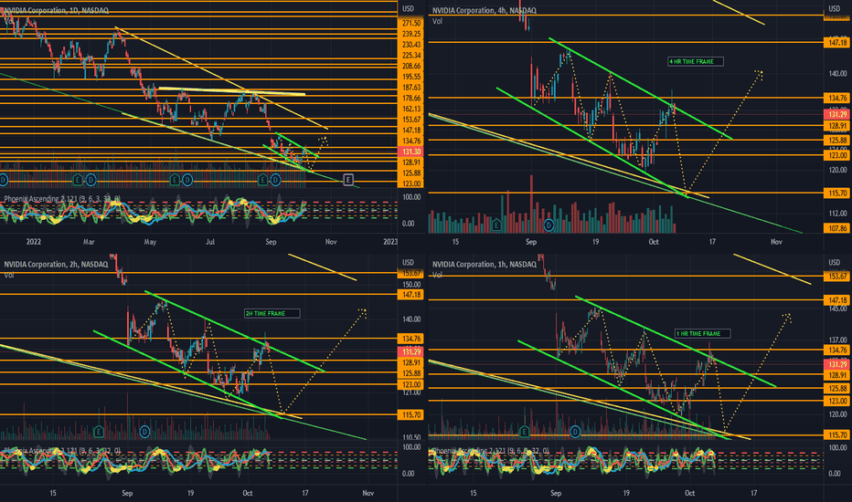Open the dividend D marker in the 1h chart
852x502 pixels.
[575, 432]
